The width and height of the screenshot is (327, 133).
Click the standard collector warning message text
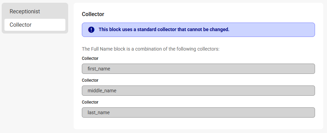[164, 29]
